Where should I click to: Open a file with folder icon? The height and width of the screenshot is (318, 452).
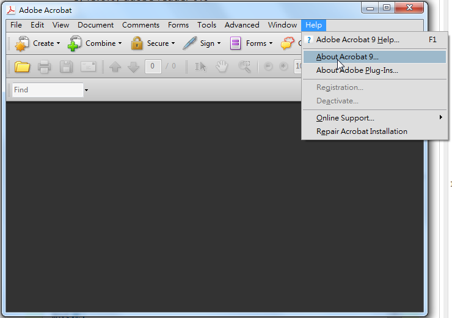(x=22, y=67)
